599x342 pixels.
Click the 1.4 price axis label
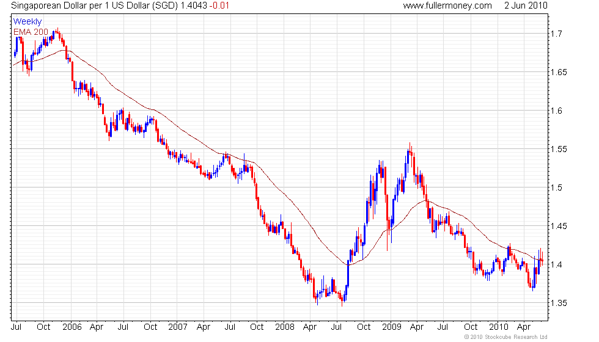tap(556, 264)
